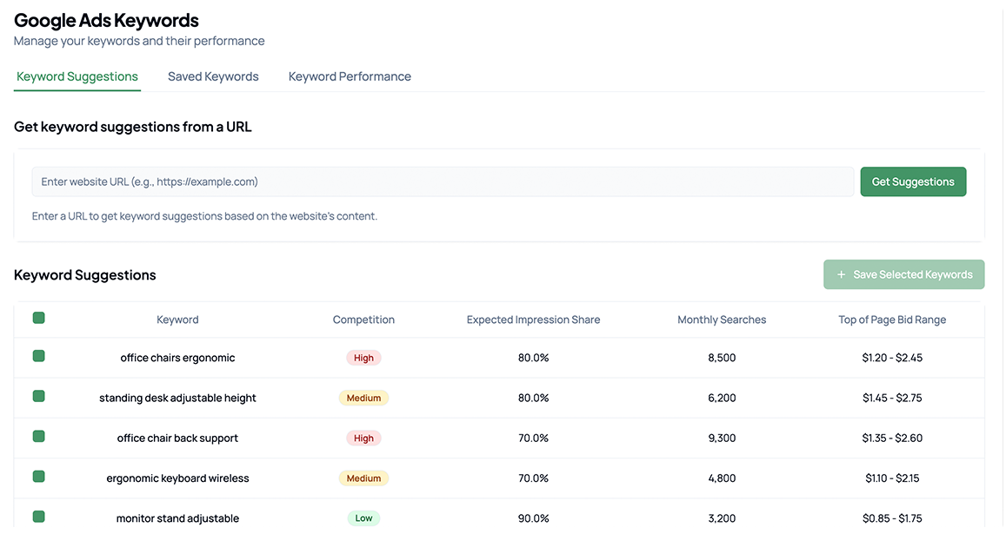This screenshot has height=534, width=1006.
Task: Toggle the select-all checkbox in table header
Action: point(38,318)
